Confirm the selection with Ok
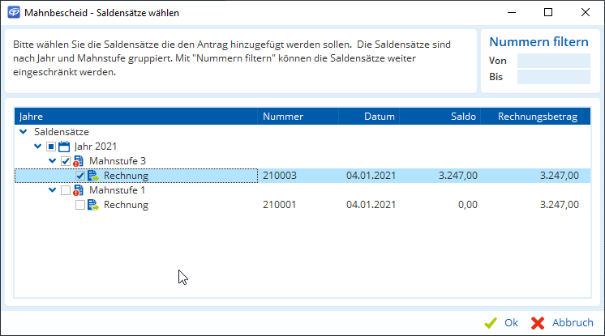This screenshot has height=336, width=605. pos(510,322)
